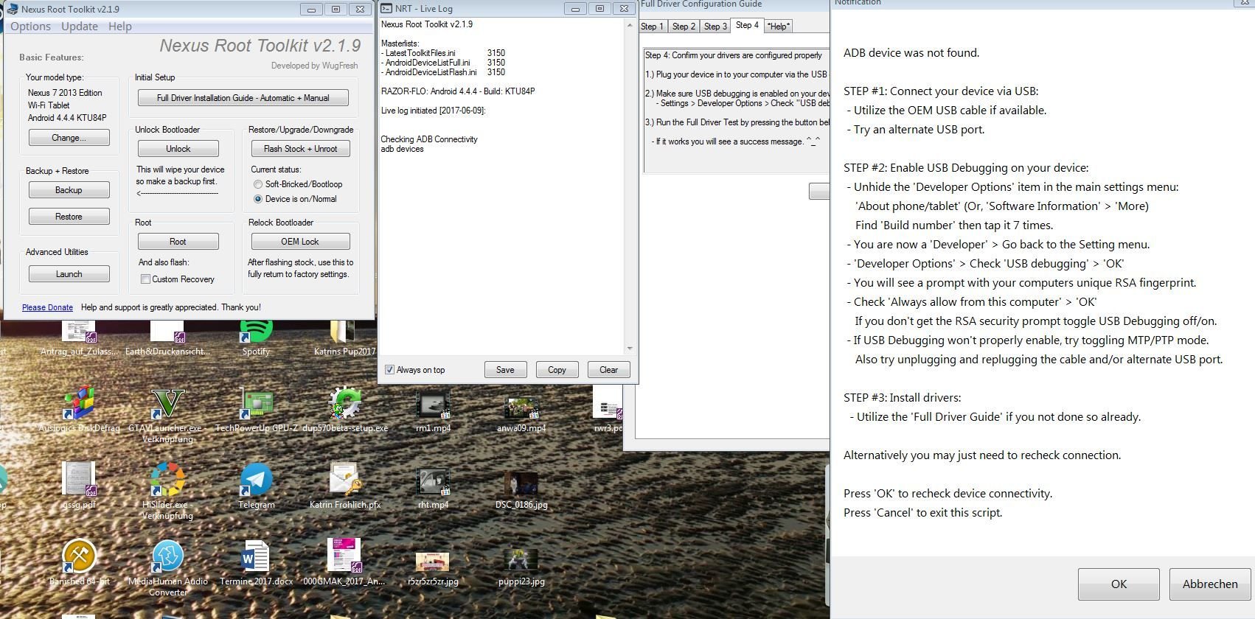1255x619 pixels.
Task: Click the OEM Lock button
Action: pos(301,242)
